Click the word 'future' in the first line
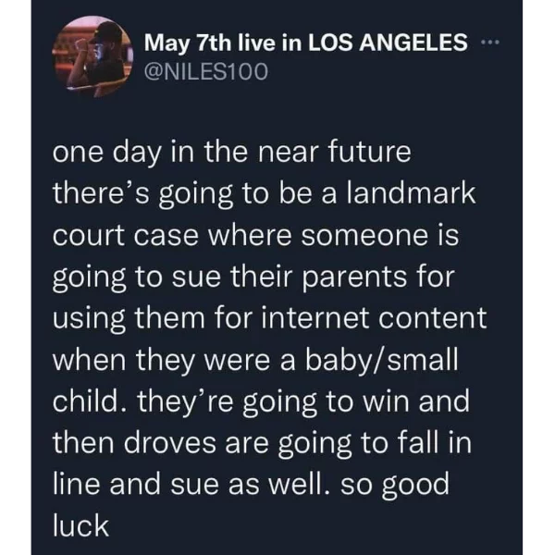The width and height of the screenshot is (555, 555). [369, 153]
